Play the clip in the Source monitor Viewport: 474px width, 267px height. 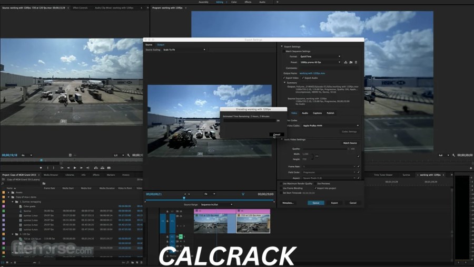pyautogui.click(x=75, y=168)
